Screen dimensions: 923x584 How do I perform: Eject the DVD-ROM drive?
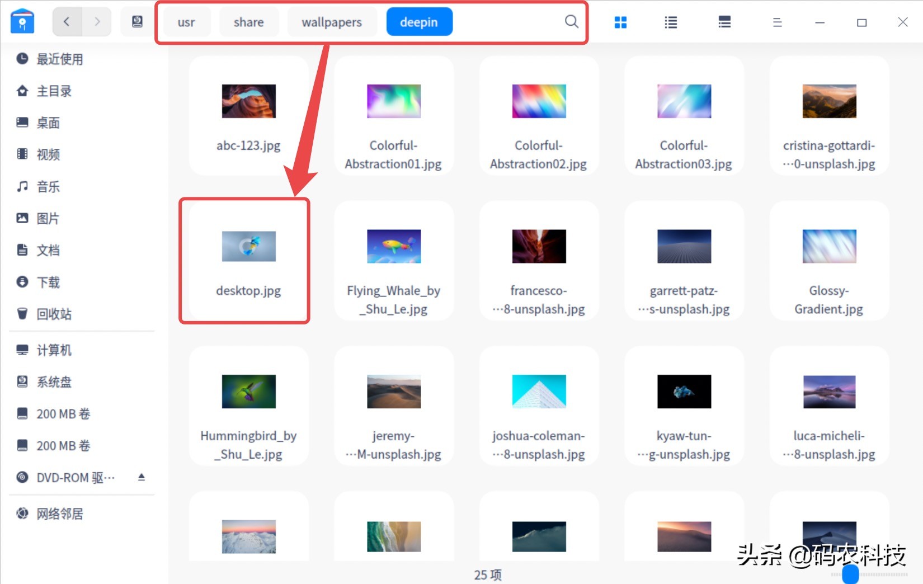pos(142,477)
